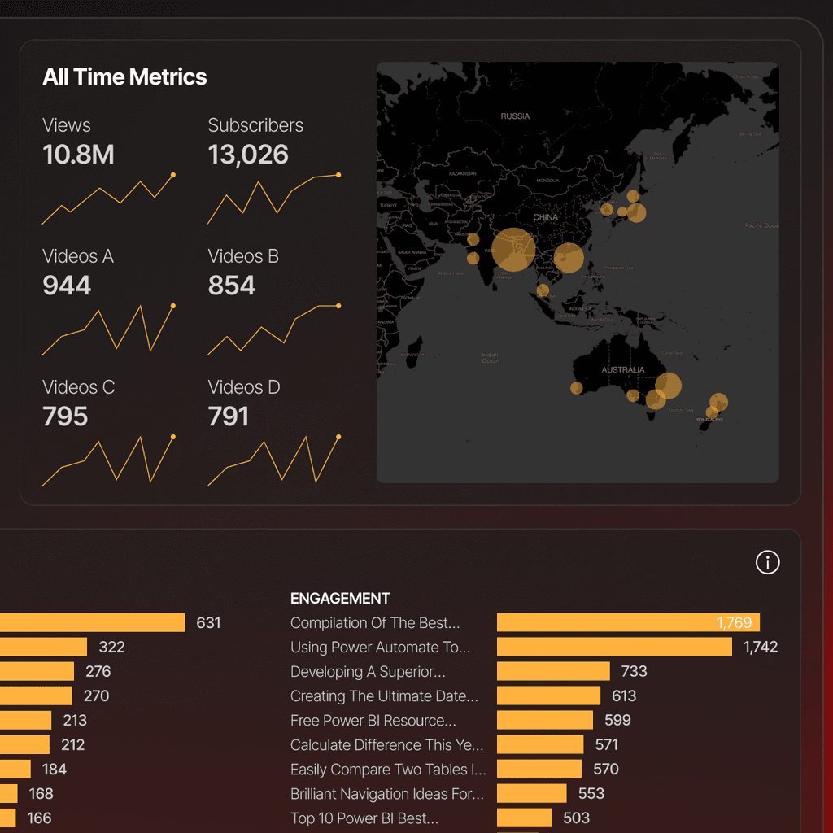Screen dimensions: 833x833
Task: Click the bar labeled 733
Action: pos(553,671)
